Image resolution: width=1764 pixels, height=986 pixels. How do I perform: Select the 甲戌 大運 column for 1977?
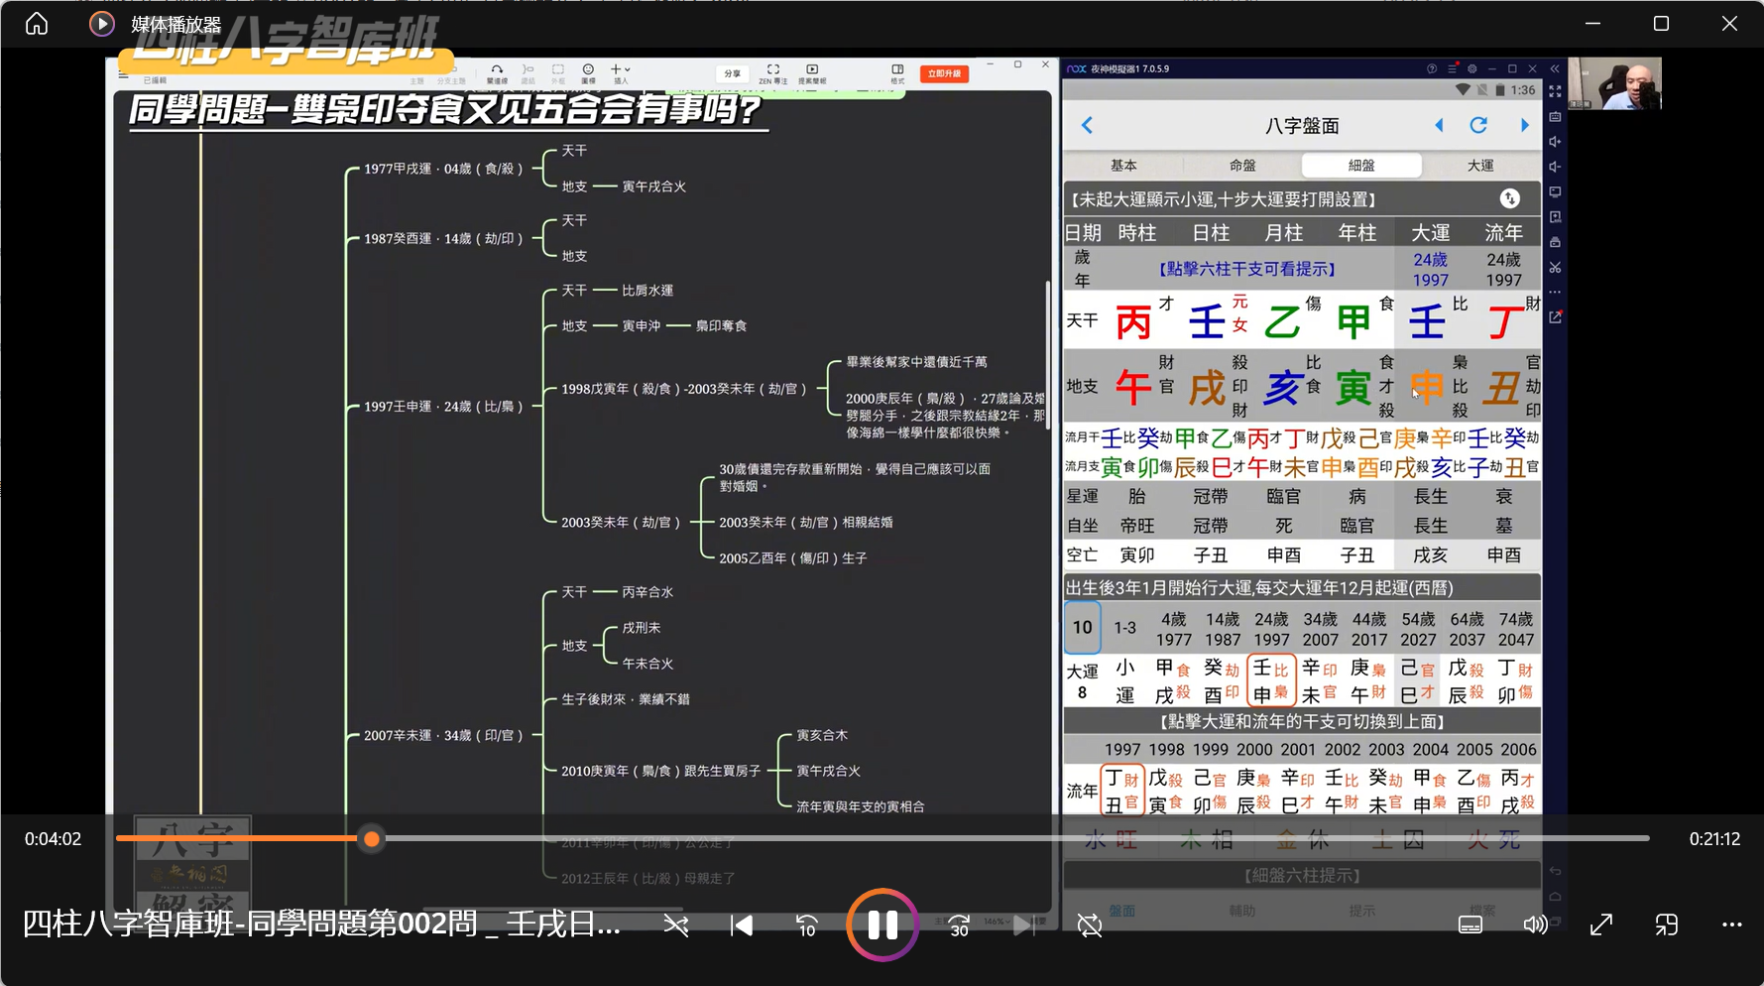point(1173,681)
